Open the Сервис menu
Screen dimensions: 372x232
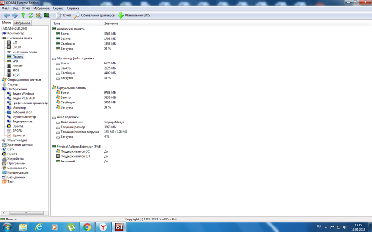[x=58, y=8]
